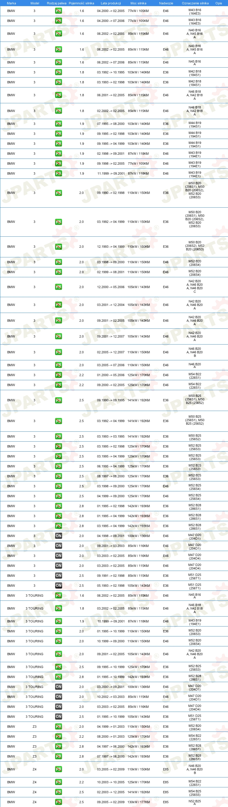Viewport: 228px width, 807px height.
Task: Select the N52 B25 engine code cell
Action: click(194, 802)
